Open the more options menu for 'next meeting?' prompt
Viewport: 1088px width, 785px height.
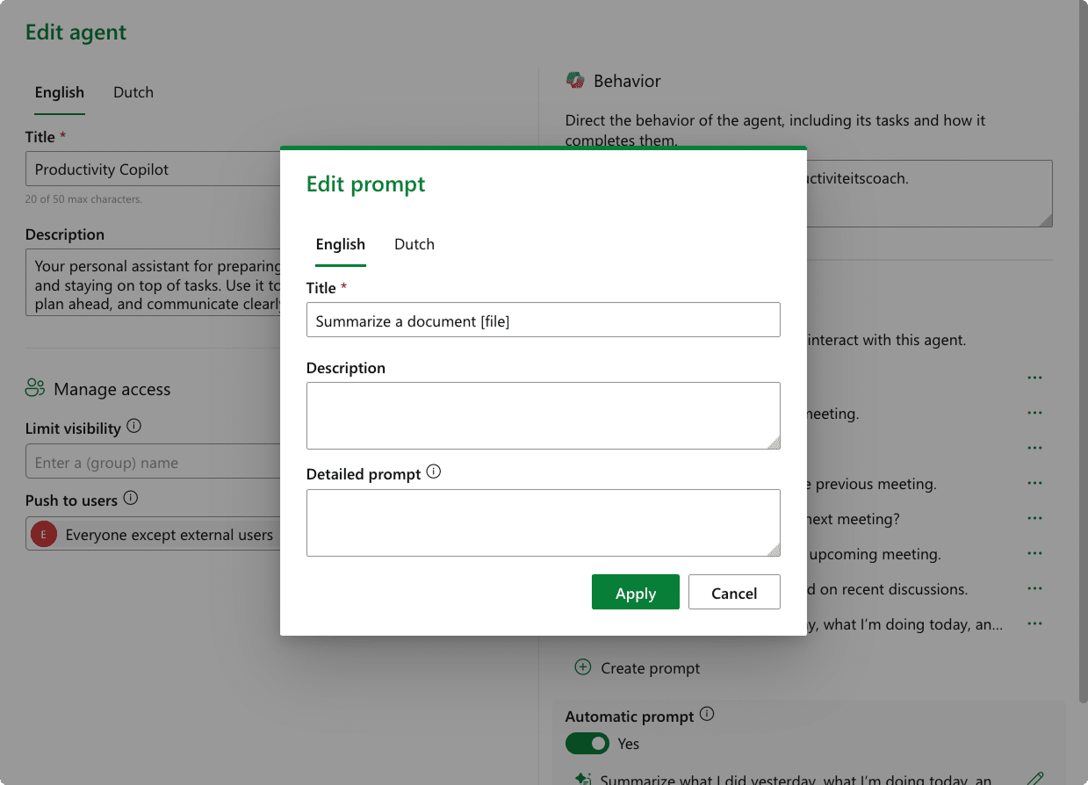tap(1034, 518)
